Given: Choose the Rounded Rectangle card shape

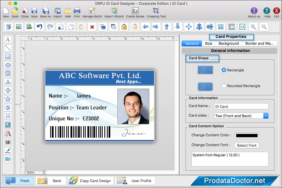Looking at the screenshot, I should tap(224, 86).
